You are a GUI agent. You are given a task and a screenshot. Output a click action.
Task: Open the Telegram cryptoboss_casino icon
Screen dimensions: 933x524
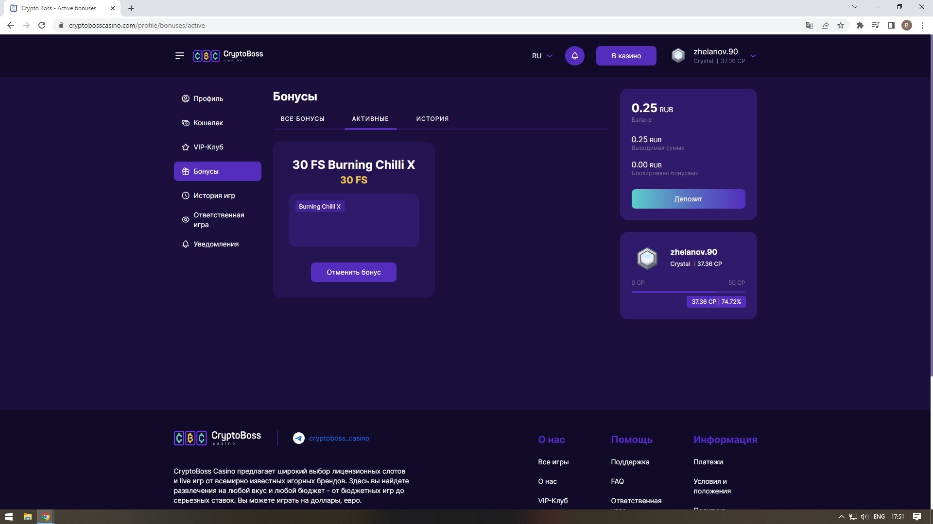pos(298,438)
